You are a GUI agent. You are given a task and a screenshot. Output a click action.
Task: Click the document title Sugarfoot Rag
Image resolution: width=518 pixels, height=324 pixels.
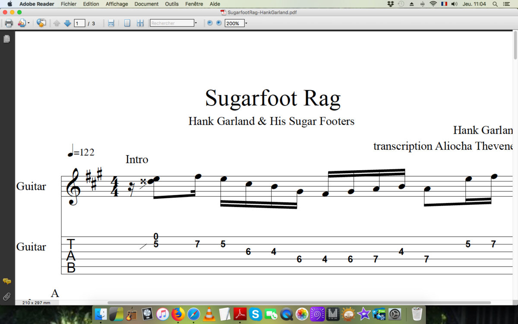272,98
